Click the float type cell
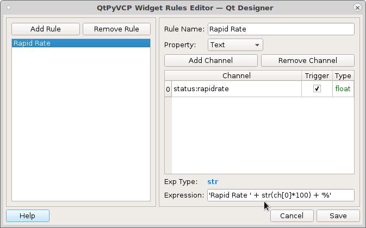 (343, 88)
